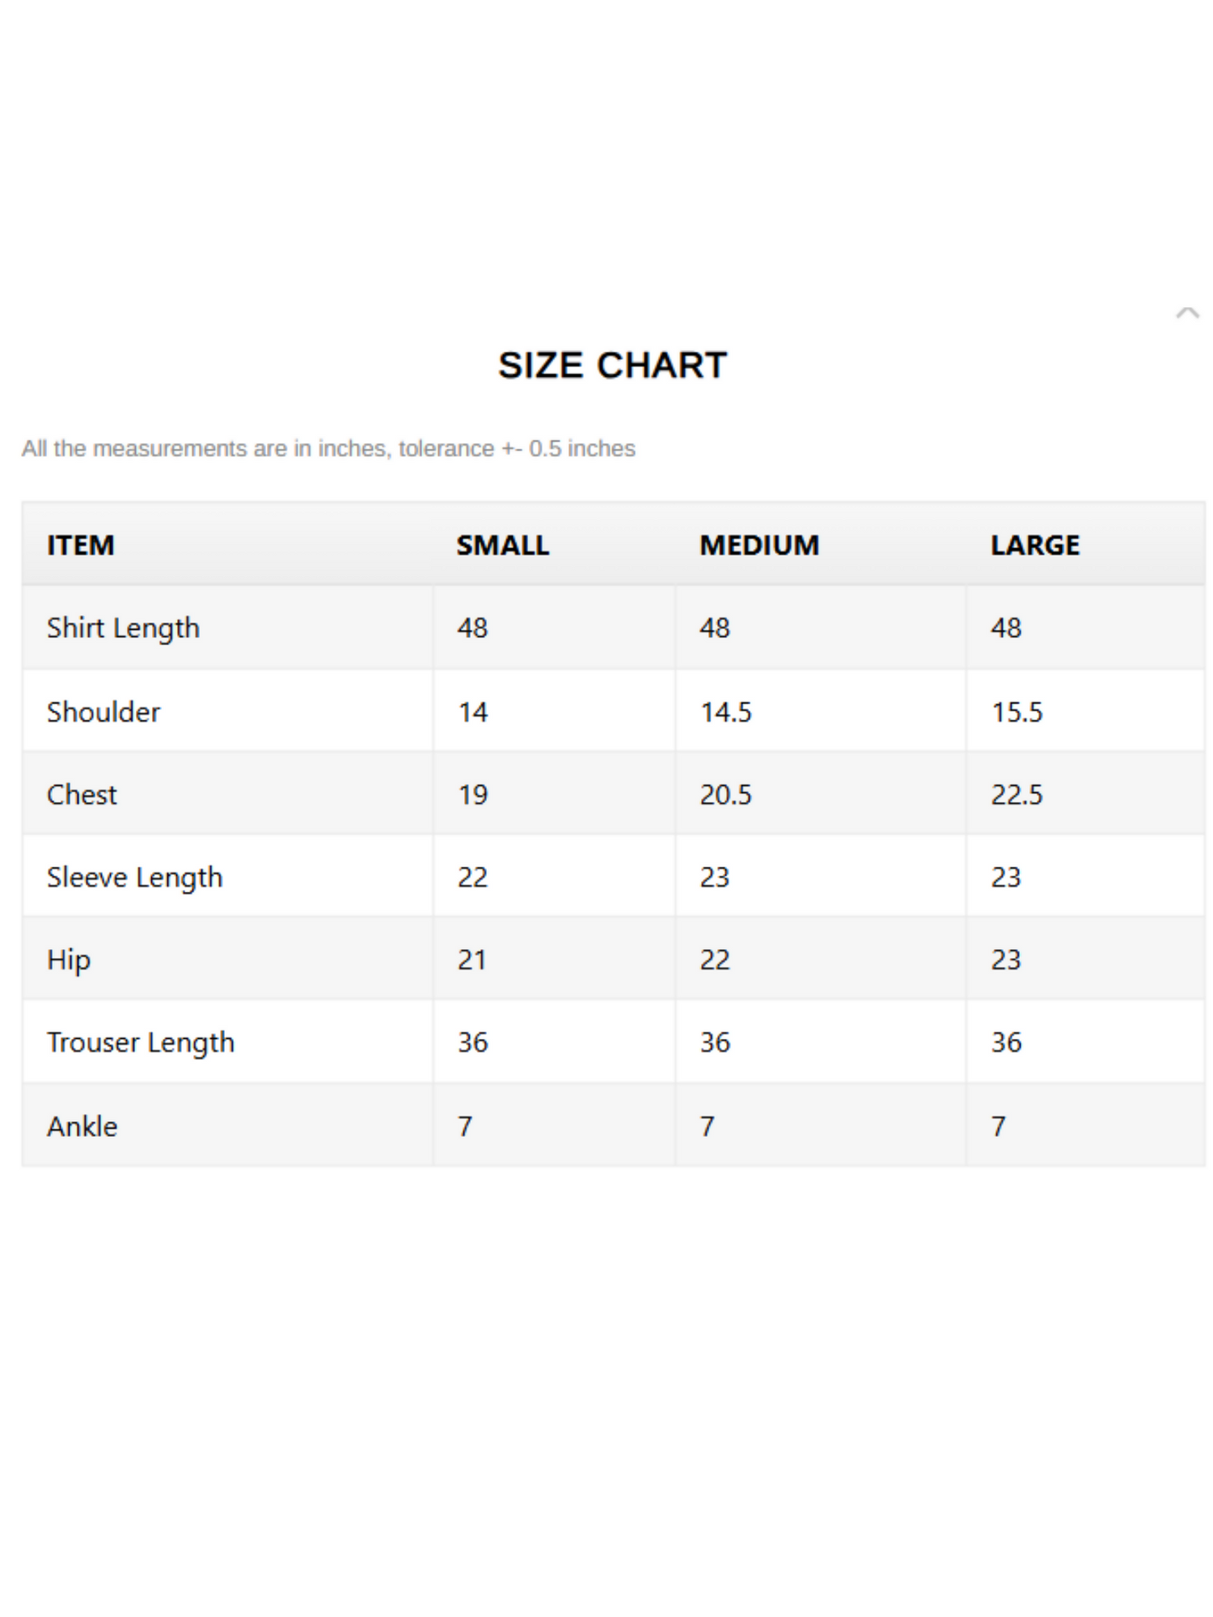Click the Sleeve Length row label

pos(134,878)
